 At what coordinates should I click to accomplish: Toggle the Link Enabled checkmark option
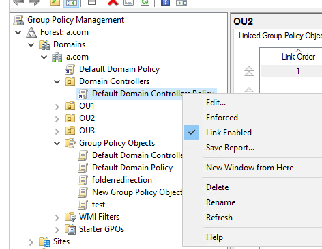pyautogui.click(x=192, y=133)
